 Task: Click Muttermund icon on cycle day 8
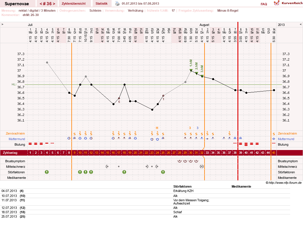click(x=69, y=138)
